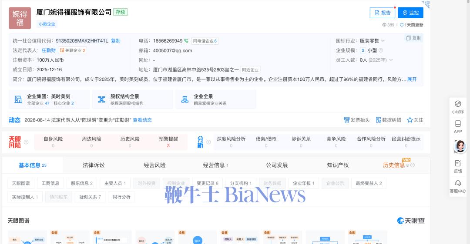Click the 天眼风险 help icon
The height and width of the screenshot is (244, 470).
coord(26,142)
